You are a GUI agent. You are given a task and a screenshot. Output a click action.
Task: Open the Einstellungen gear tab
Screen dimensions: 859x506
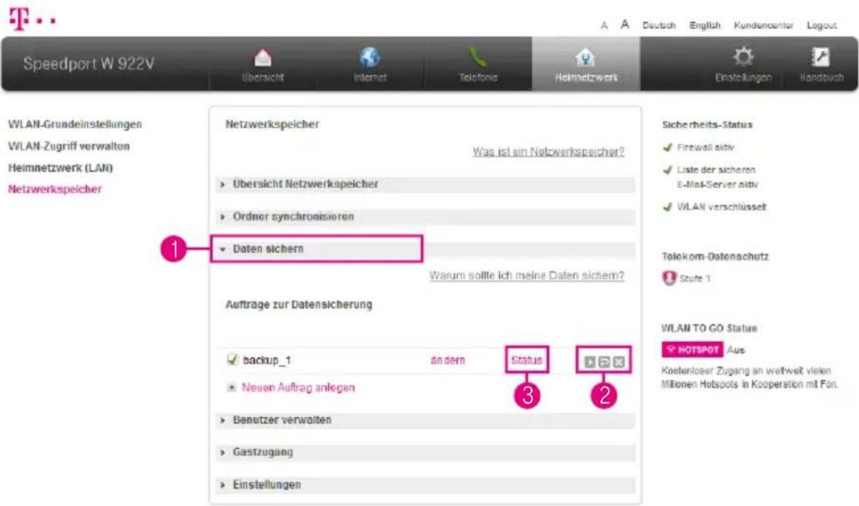coord(743,64)
